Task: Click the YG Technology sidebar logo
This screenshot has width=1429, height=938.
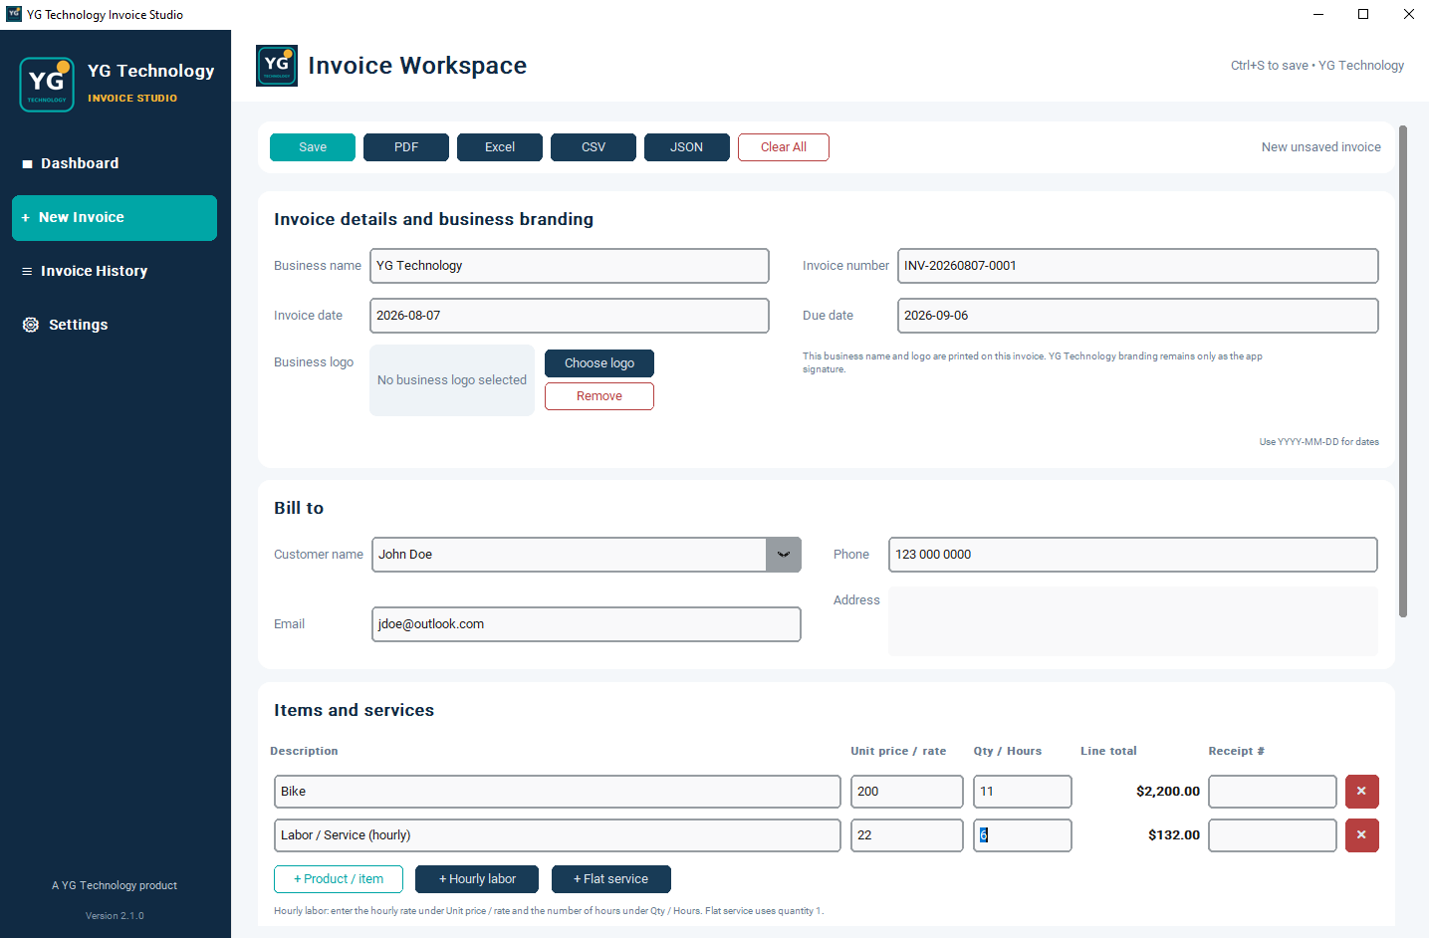Action: pyautogui.click(x=47, y=85)
